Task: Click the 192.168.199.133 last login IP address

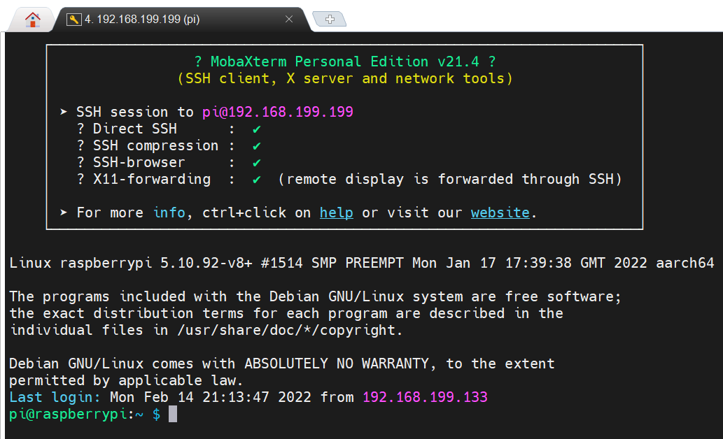Action: 424,398
